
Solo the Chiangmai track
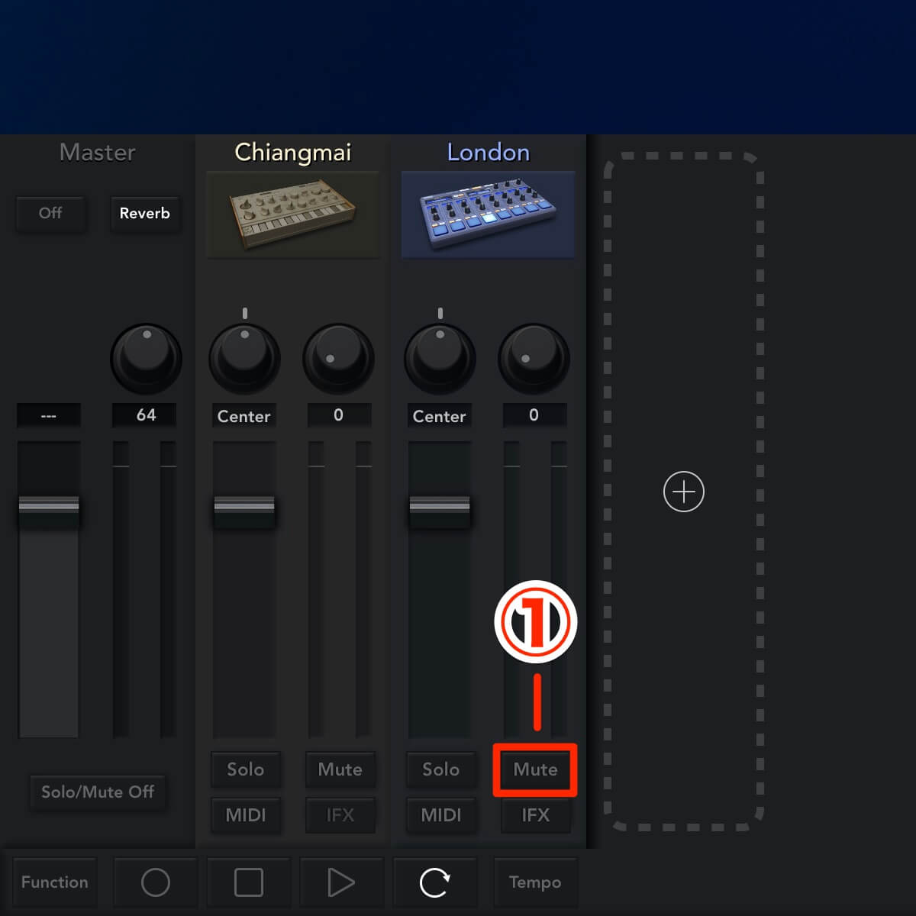245,769
